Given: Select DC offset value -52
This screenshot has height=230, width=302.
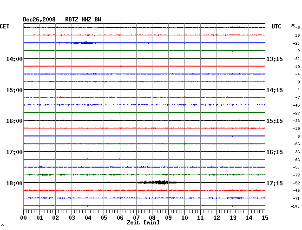Looking at the screenshot, I should pyautogui.click(x=296, y=183).
